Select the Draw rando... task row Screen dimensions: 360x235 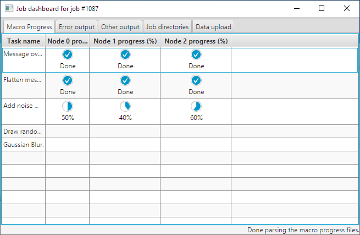click(180, 132)
